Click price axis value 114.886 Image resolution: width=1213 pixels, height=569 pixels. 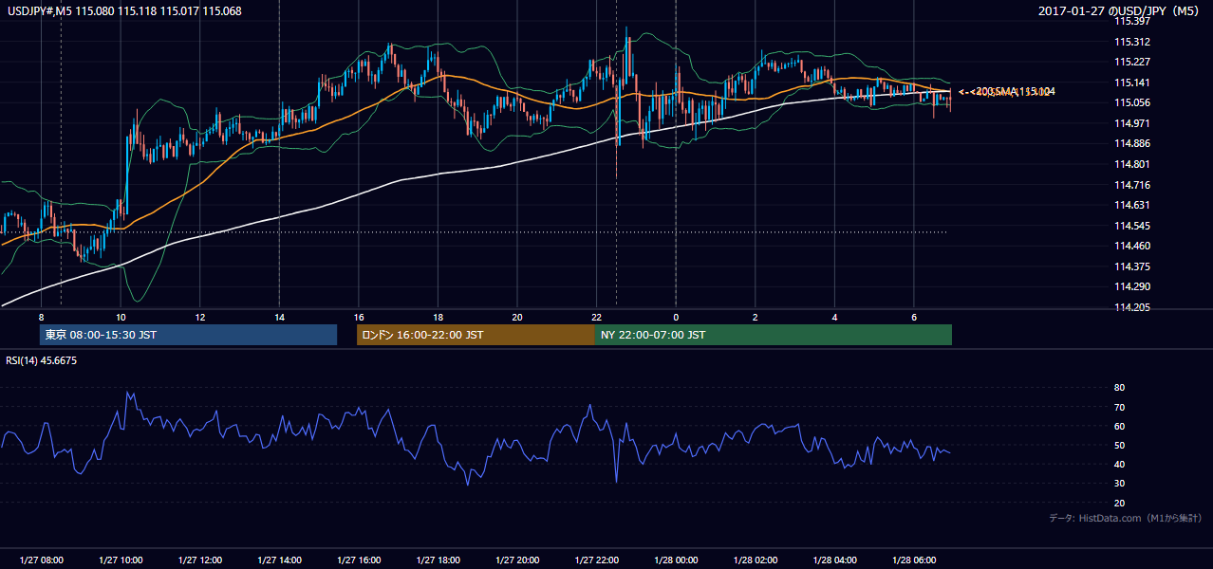coord(1132,144)
